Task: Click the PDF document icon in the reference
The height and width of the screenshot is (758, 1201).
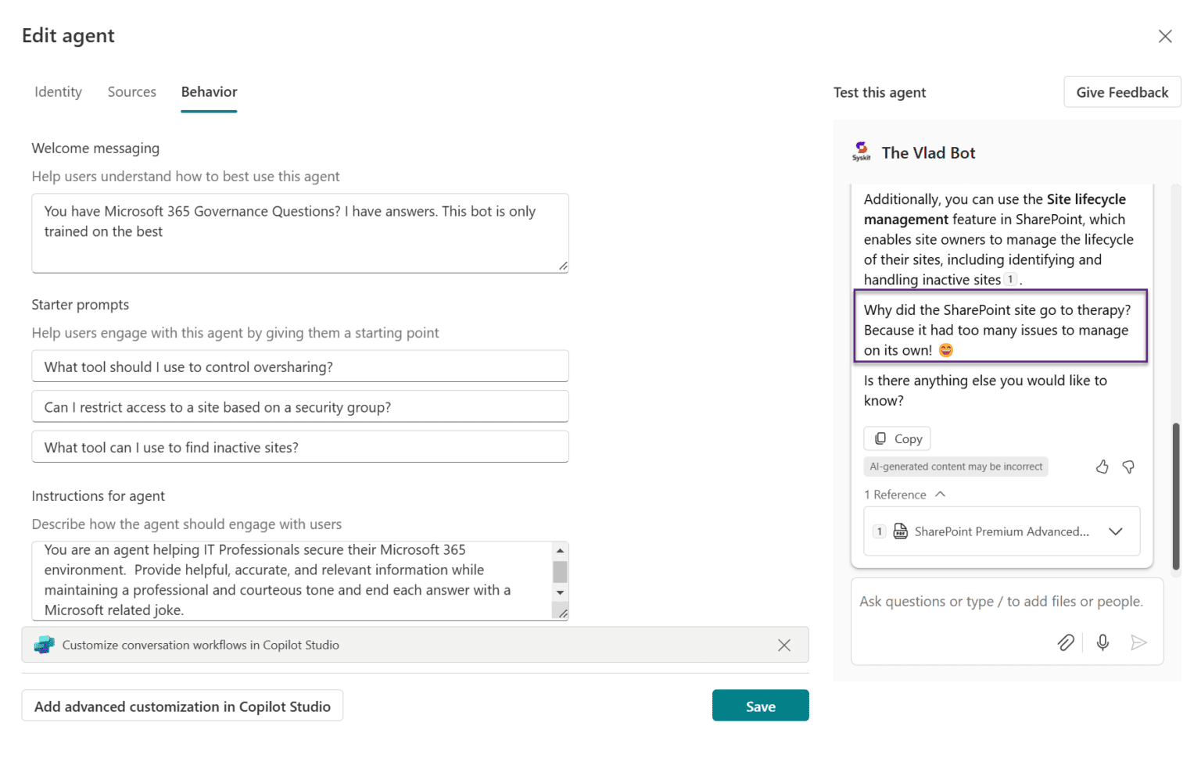Action: (900, 531)
